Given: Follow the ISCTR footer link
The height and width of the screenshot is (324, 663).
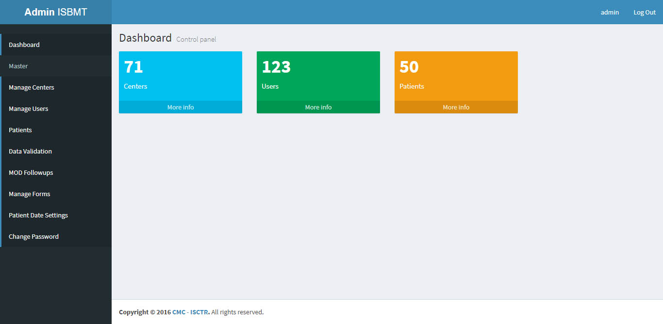Looking at the screenshot, I should [200, 312].
